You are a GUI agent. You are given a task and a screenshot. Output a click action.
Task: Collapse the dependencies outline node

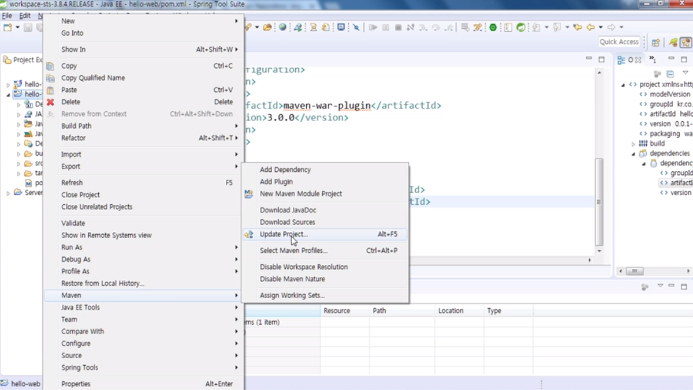pos(634,153)
